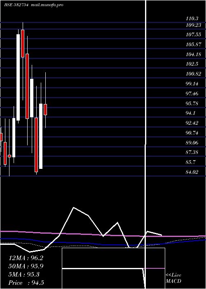Click the 85.7 price level label
206x289 pixels.
pyautogui.click(x=190, y=162)
